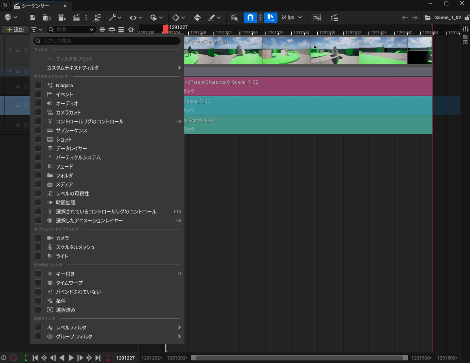Click the magenta ThirdPersonCharacter0_Scene_1_02 track section
The width and height of the screenshot is (470, 363).
[308, 86]
